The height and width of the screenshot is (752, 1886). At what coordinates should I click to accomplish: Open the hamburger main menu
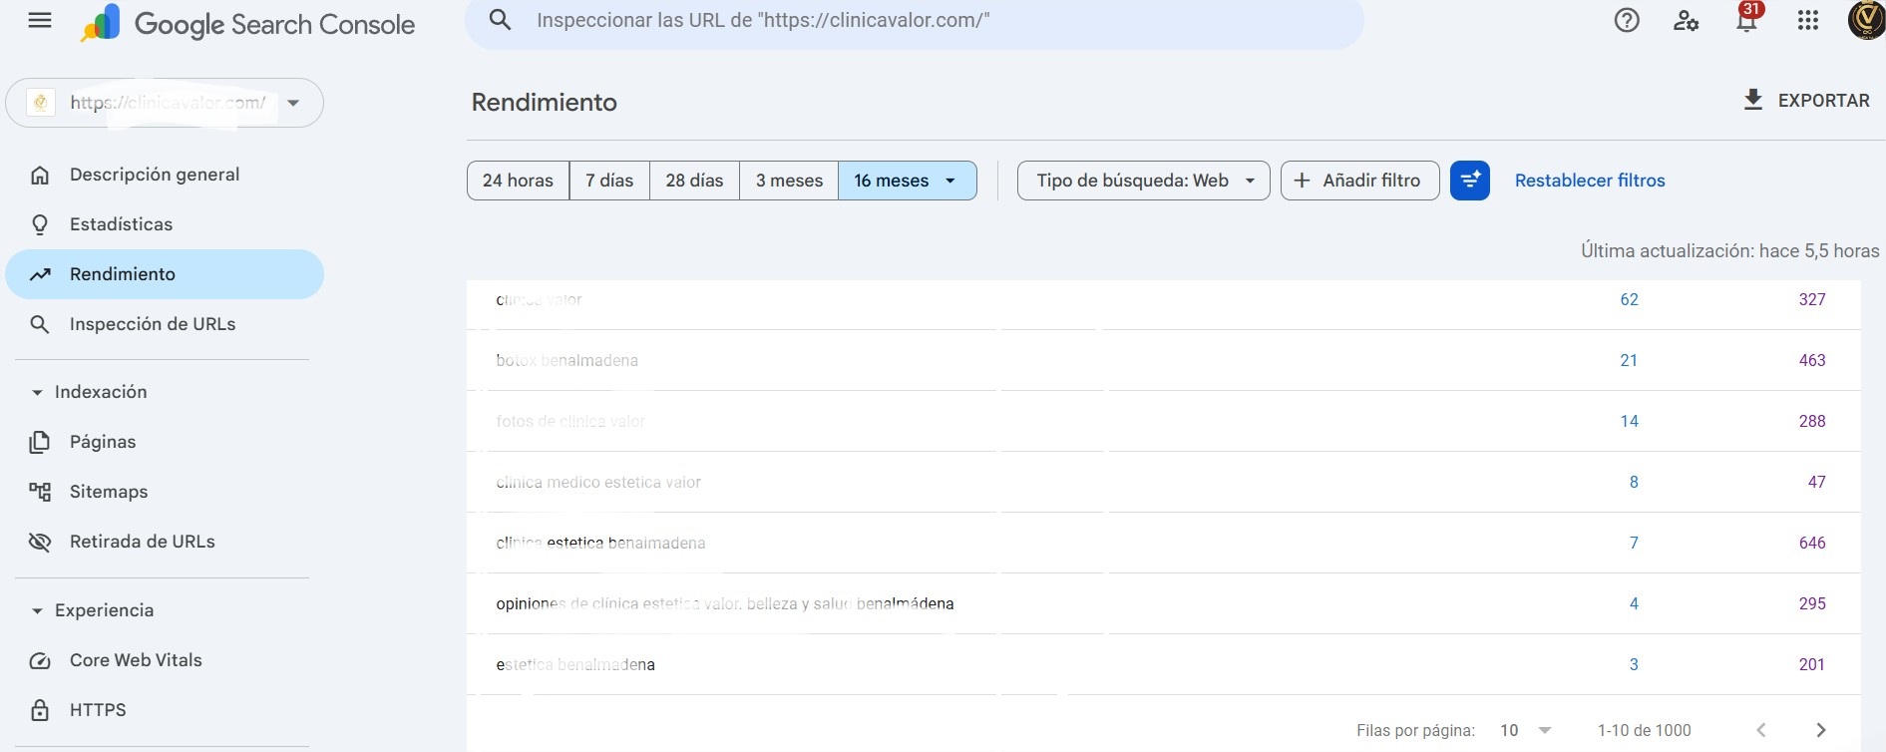point(40,21)
